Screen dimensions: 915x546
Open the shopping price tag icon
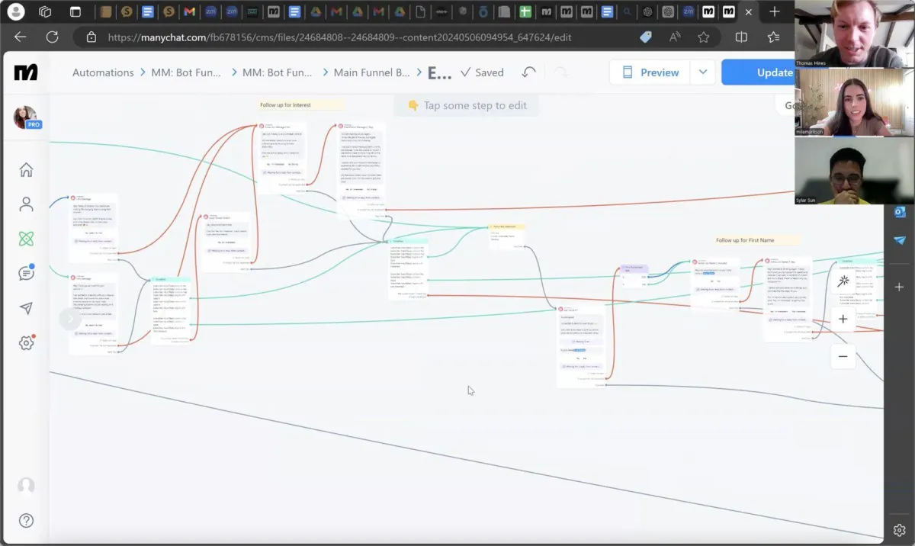(646, 37)
